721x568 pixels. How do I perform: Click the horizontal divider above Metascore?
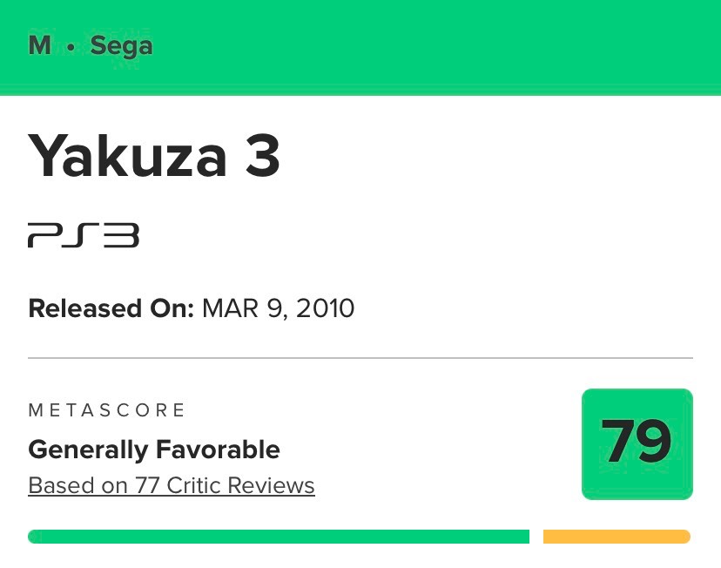(360, 358)
